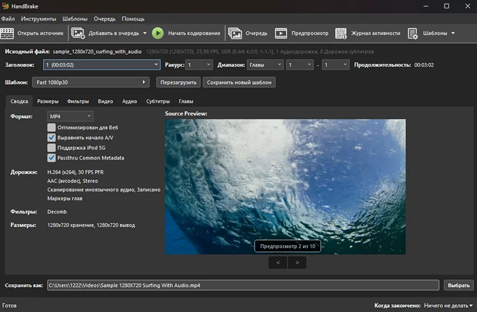Click the Перезагрузить button
This screenshot has height=312, width=477.
[x=178, y=82]
